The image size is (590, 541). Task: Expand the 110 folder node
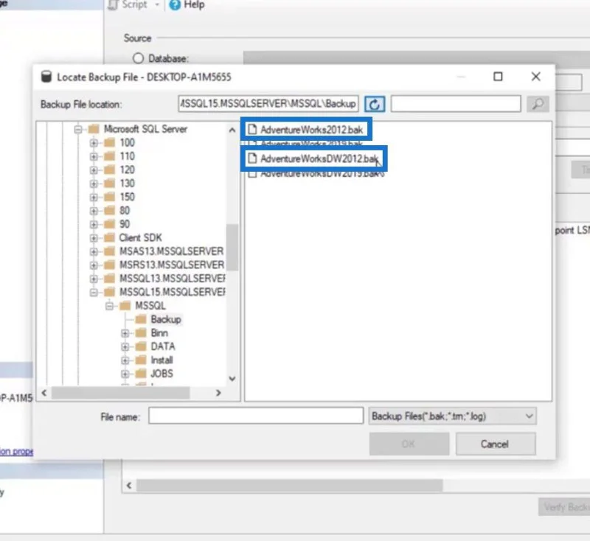tap(94, 156)
